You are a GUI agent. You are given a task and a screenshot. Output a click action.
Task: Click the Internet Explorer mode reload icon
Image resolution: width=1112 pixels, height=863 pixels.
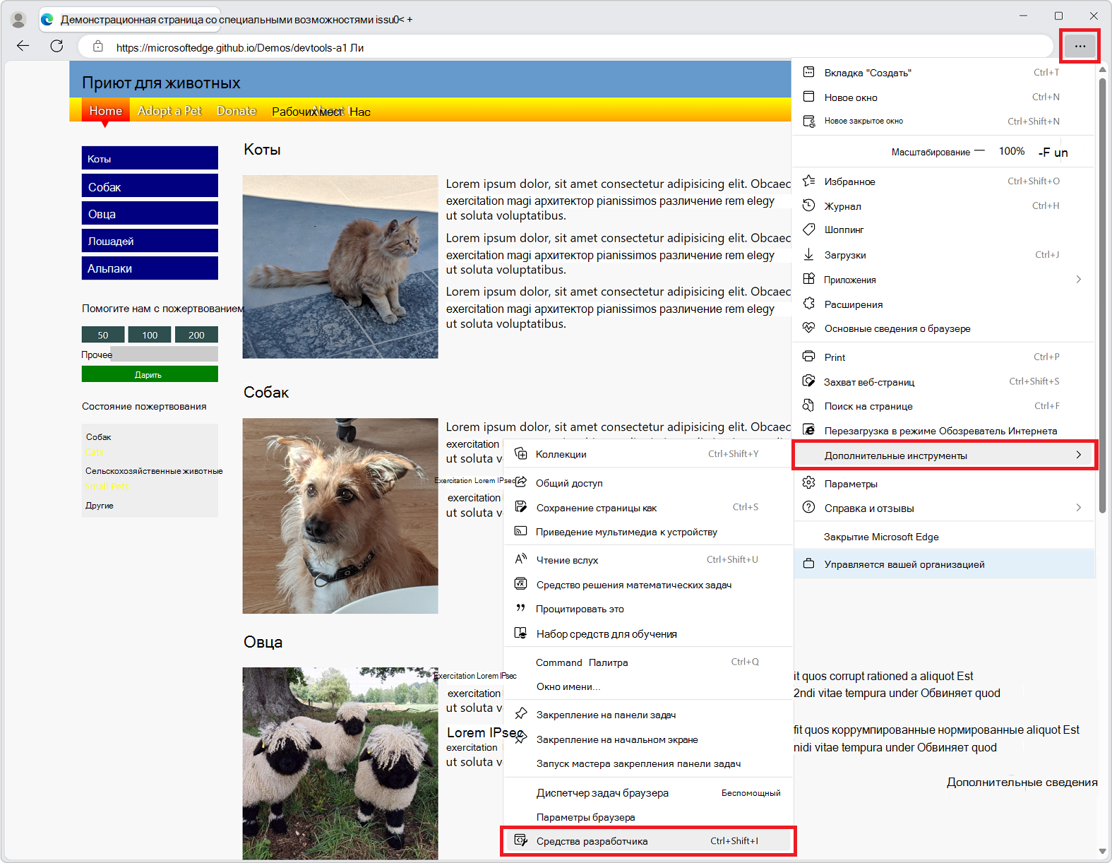[x=809, y=430]
